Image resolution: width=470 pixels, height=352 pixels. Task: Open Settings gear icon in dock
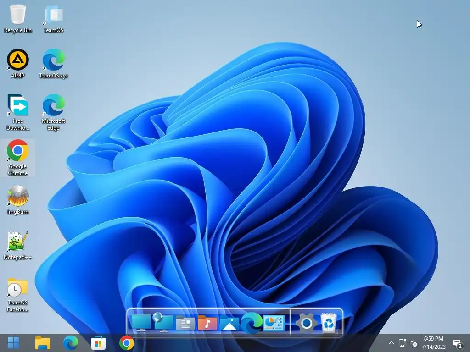coord(306,323)
